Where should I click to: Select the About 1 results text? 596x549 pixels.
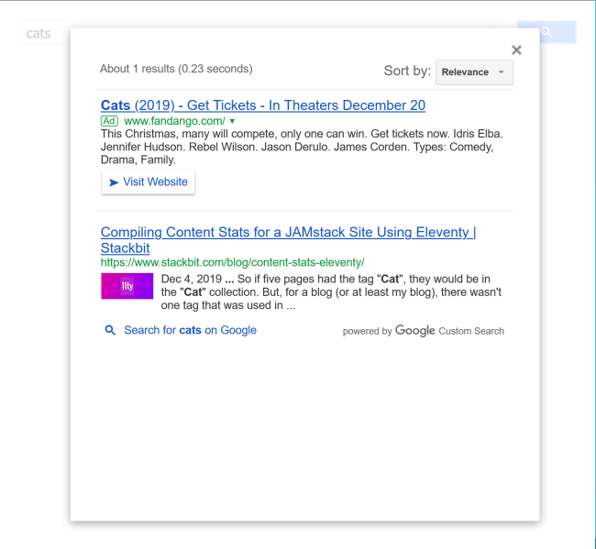coord(176,69)
